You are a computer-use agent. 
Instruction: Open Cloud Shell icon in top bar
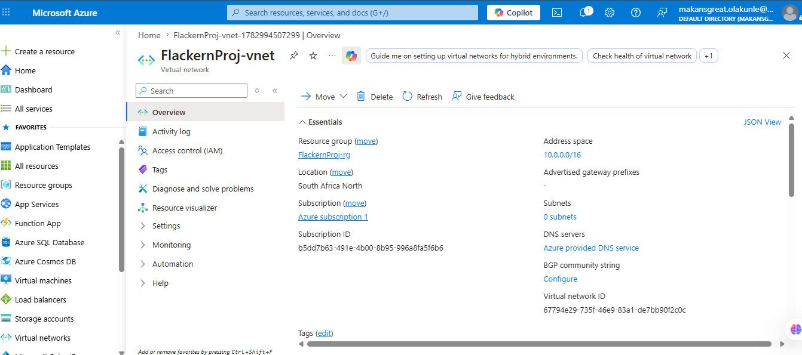[556, 13]
